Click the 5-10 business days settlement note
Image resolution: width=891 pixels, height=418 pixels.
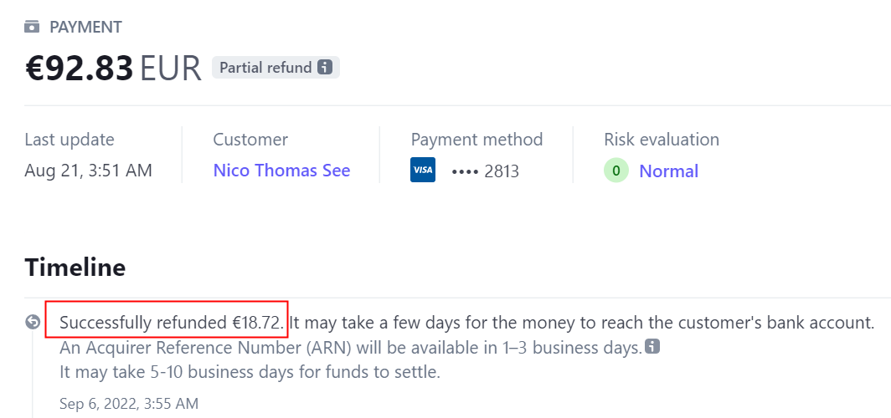pos(250,371)
